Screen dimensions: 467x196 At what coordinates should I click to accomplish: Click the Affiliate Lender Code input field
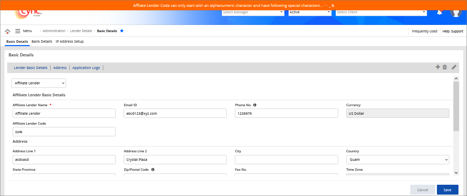pos(64,132)
